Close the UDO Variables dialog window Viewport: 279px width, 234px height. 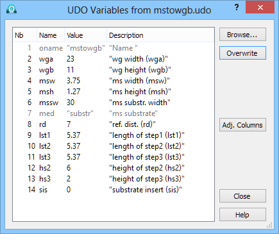click(x=260, y=8)
